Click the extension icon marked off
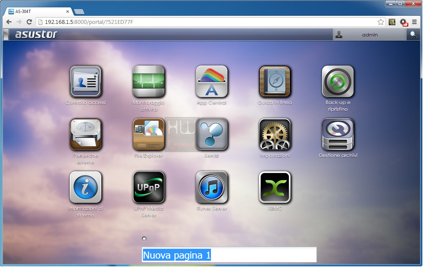The height and width of the screenshot is (267, 423). [404, 22]
